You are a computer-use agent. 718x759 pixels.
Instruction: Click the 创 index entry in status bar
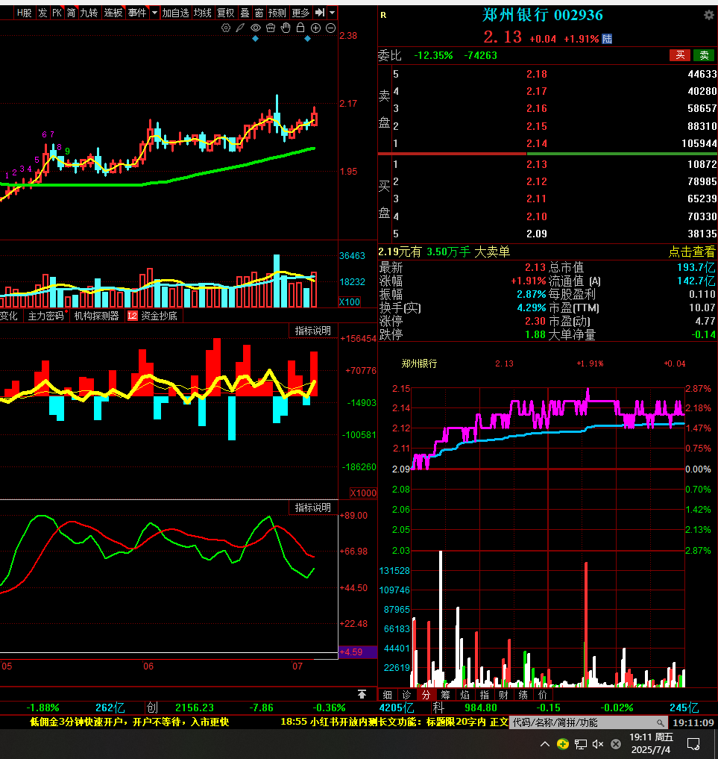[152, 708]
